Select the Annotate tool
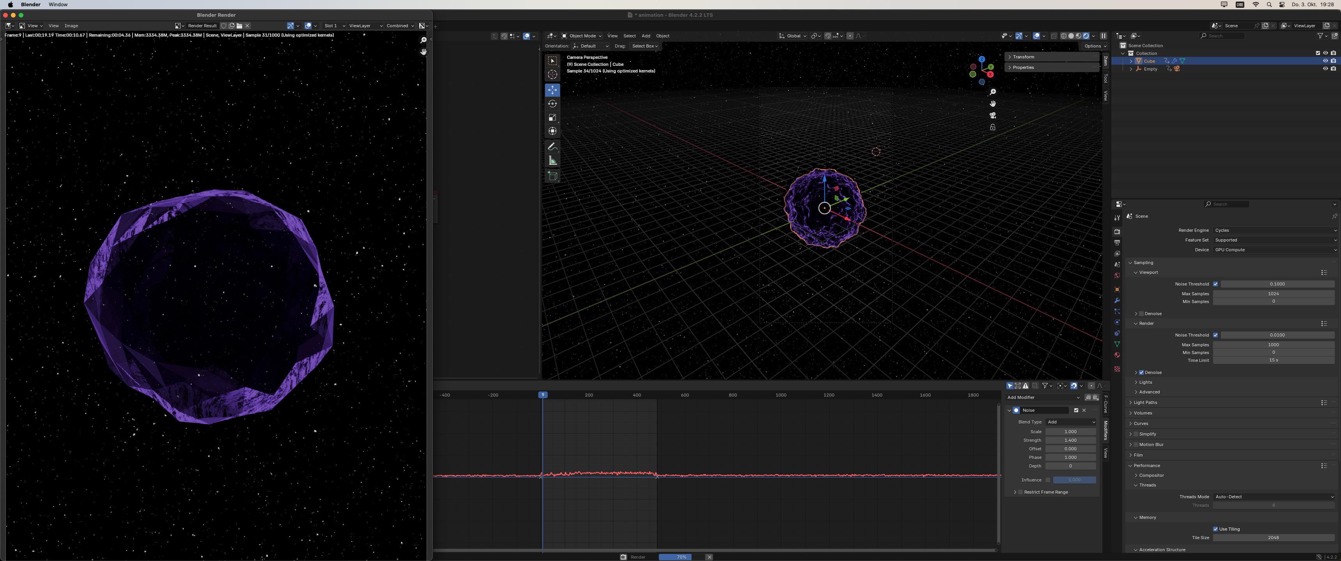Image resolution: width=1341 pixels, height=561 pixels. tap(552, 146)
